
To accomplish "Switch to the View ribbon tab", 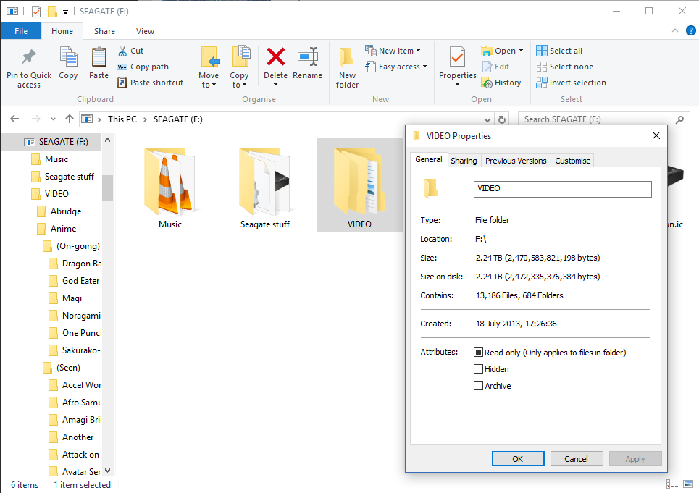I will (145, 31).
